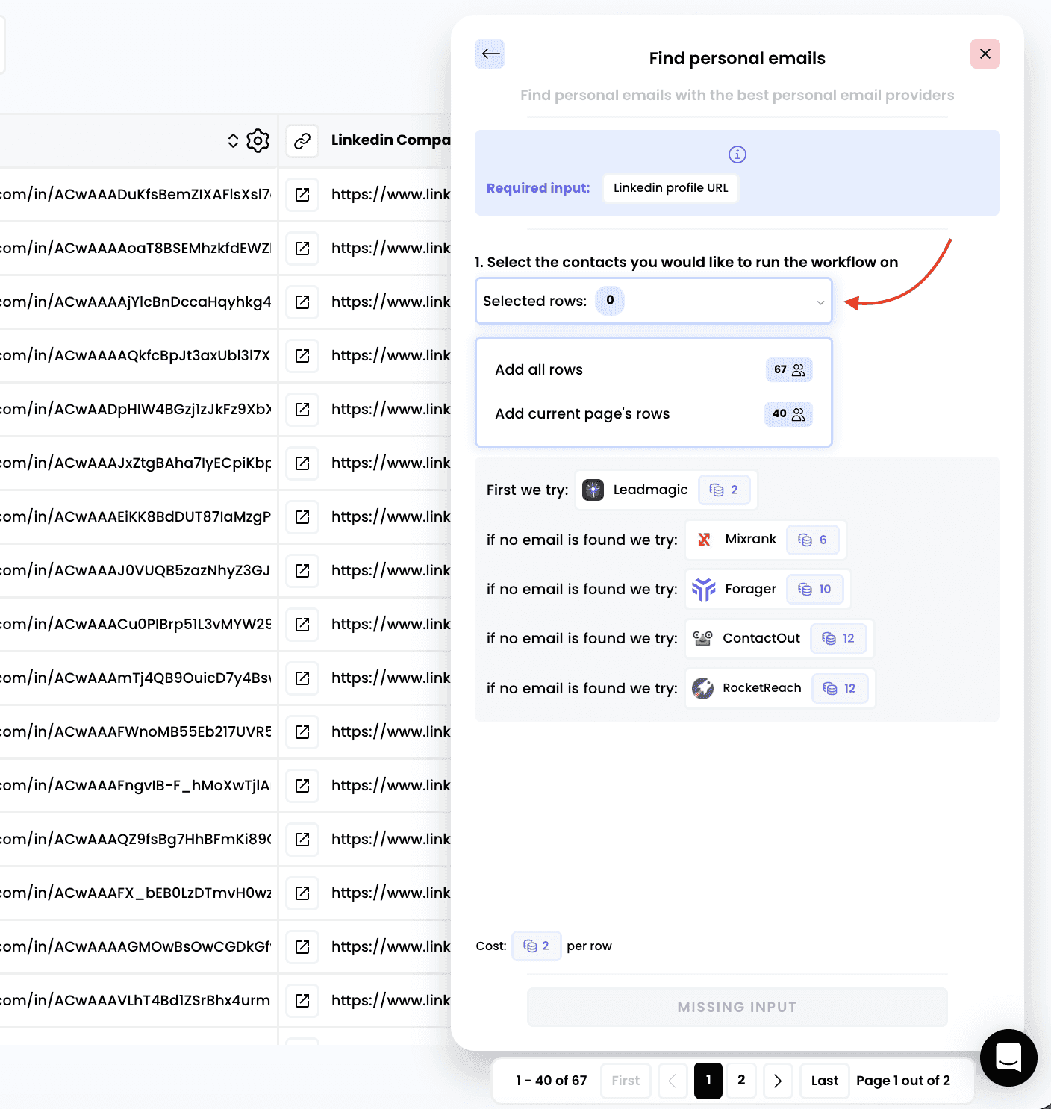
Task: Close the Find personal emails panel
Action: point(985,54)
